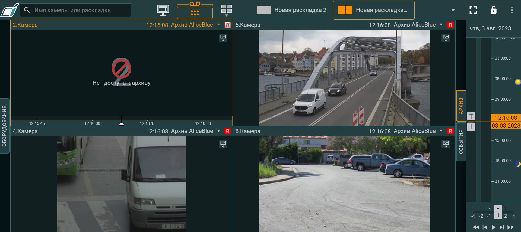This screenshot has width=521, height=232.
Task: Enter fullscreen mode with the brackets icon
Action: point(473,10)
